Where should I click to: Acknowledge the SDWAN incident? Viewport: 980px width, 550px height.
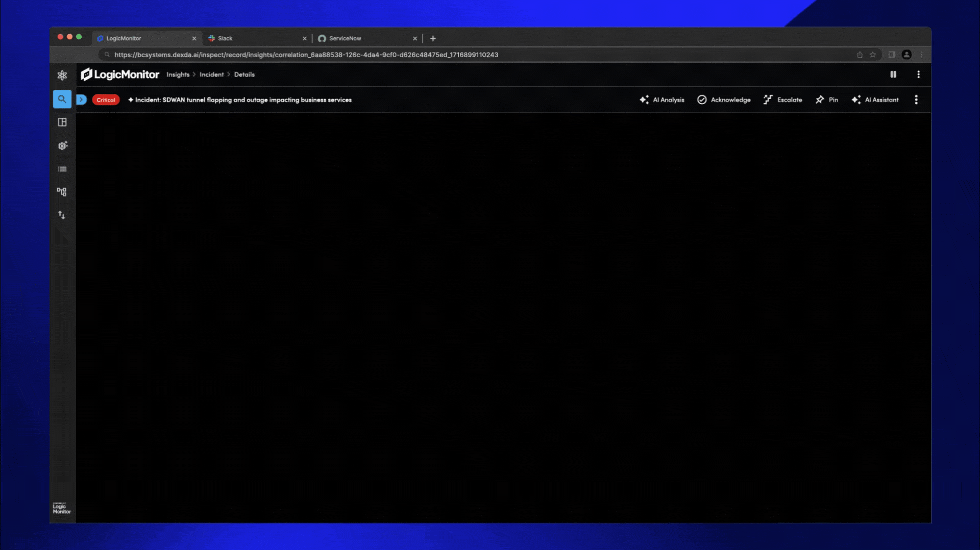pyautogui.click(x=724, y=100)
